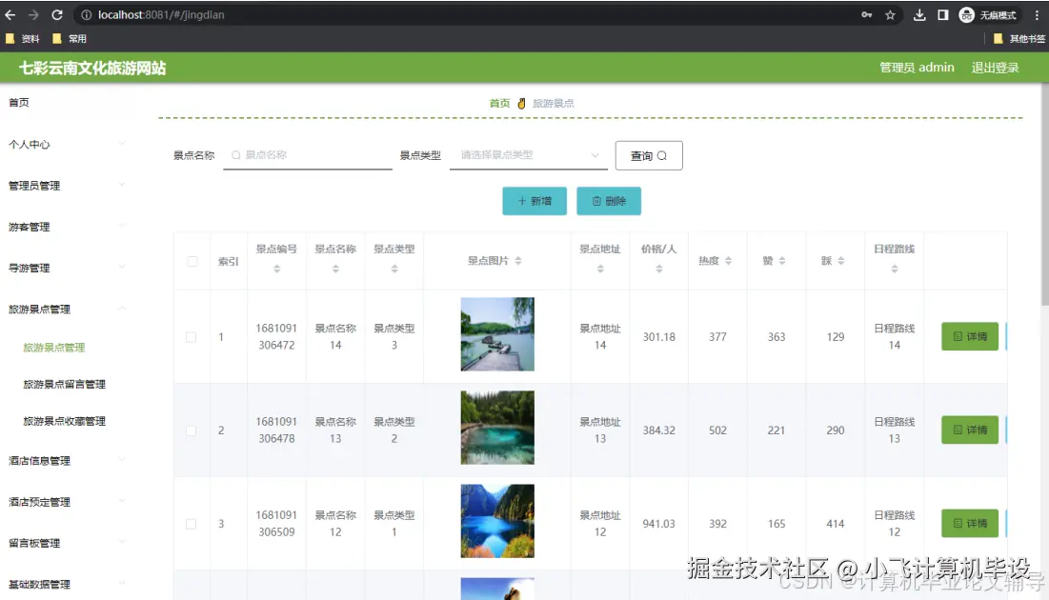
Task: Click the 查询 search button
Action: (649, 155)
